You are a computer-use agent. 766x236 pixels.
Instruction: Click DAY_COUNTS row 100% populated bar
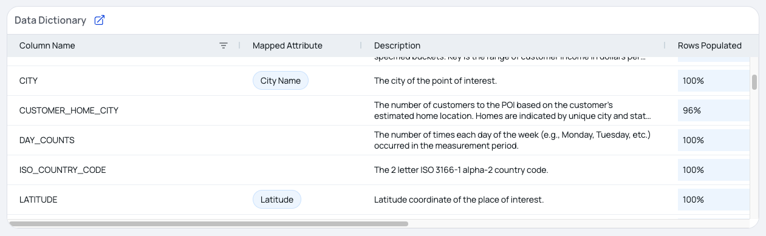point(714,140)
